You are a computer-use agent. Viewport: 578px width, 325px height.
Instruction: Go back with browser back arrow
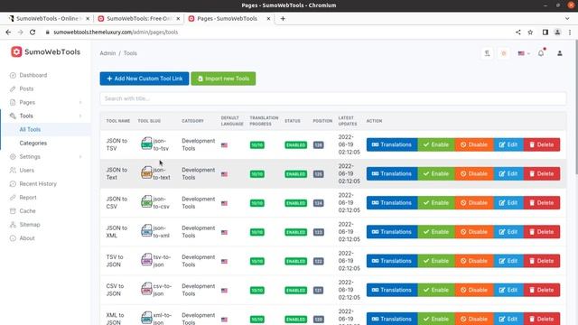8,32
